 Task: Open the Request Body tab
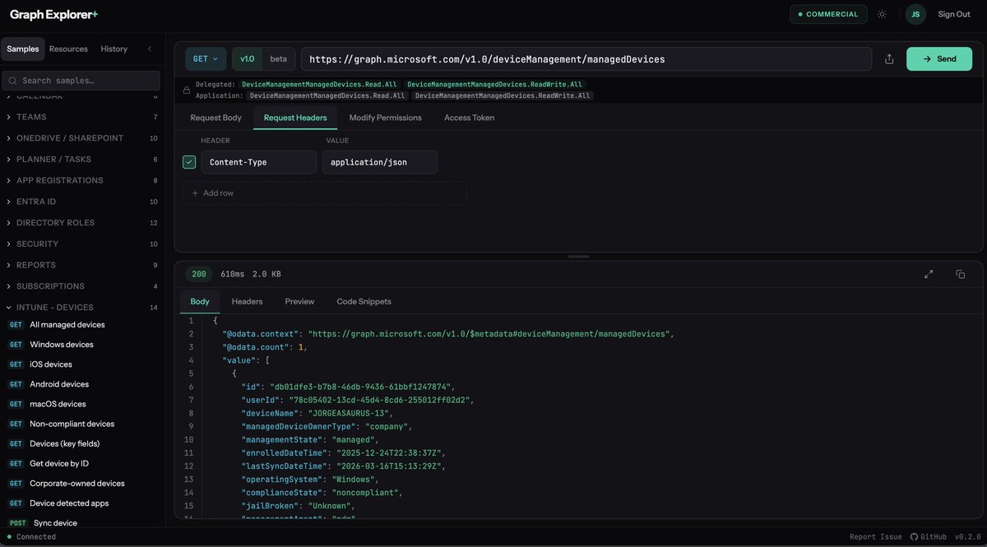pos(216,118)
